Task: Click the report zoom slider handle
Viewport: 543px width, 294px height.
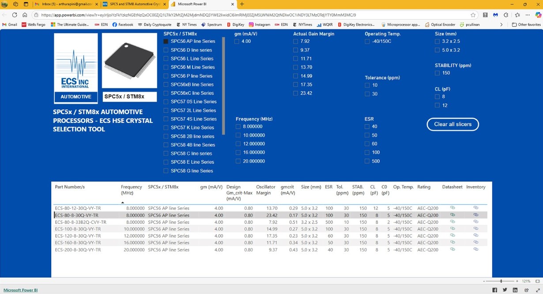Action: pos(501,281)
